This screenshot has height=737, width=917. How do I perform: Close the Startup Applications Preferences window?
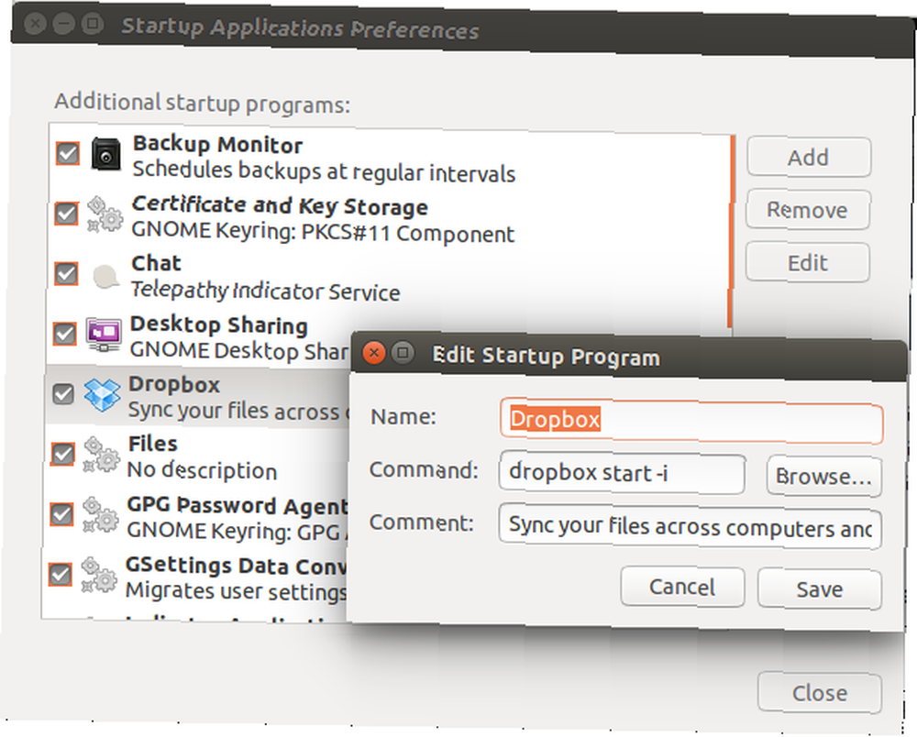point(35,24)
